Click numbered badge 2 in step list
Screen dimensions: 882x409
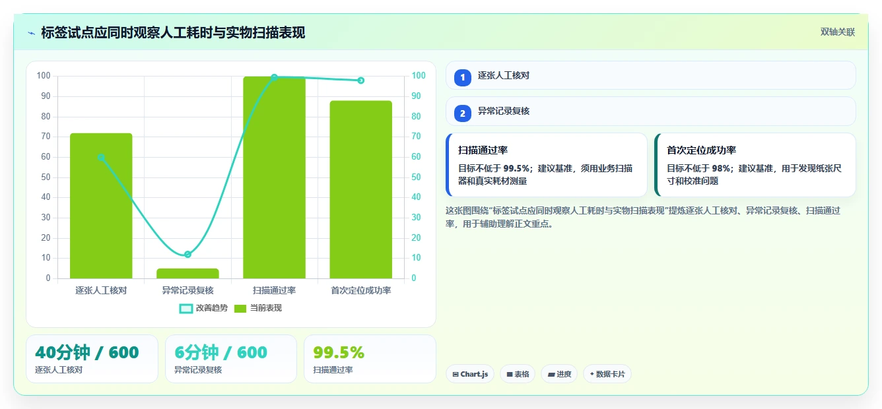point(463,113)
